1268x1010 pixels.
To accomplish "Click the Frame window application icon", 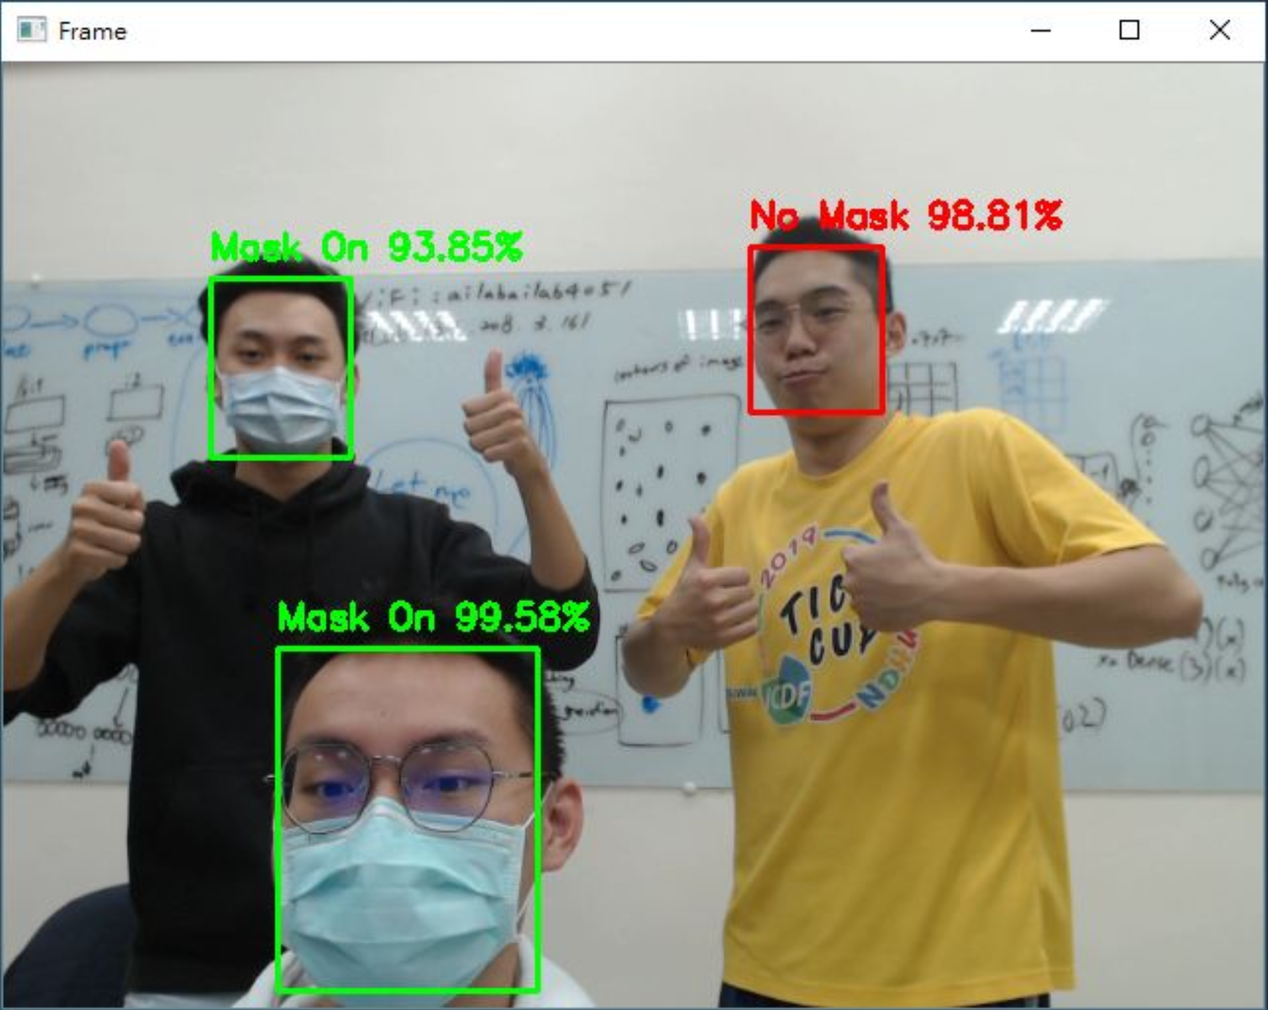I will pos(31,29).
